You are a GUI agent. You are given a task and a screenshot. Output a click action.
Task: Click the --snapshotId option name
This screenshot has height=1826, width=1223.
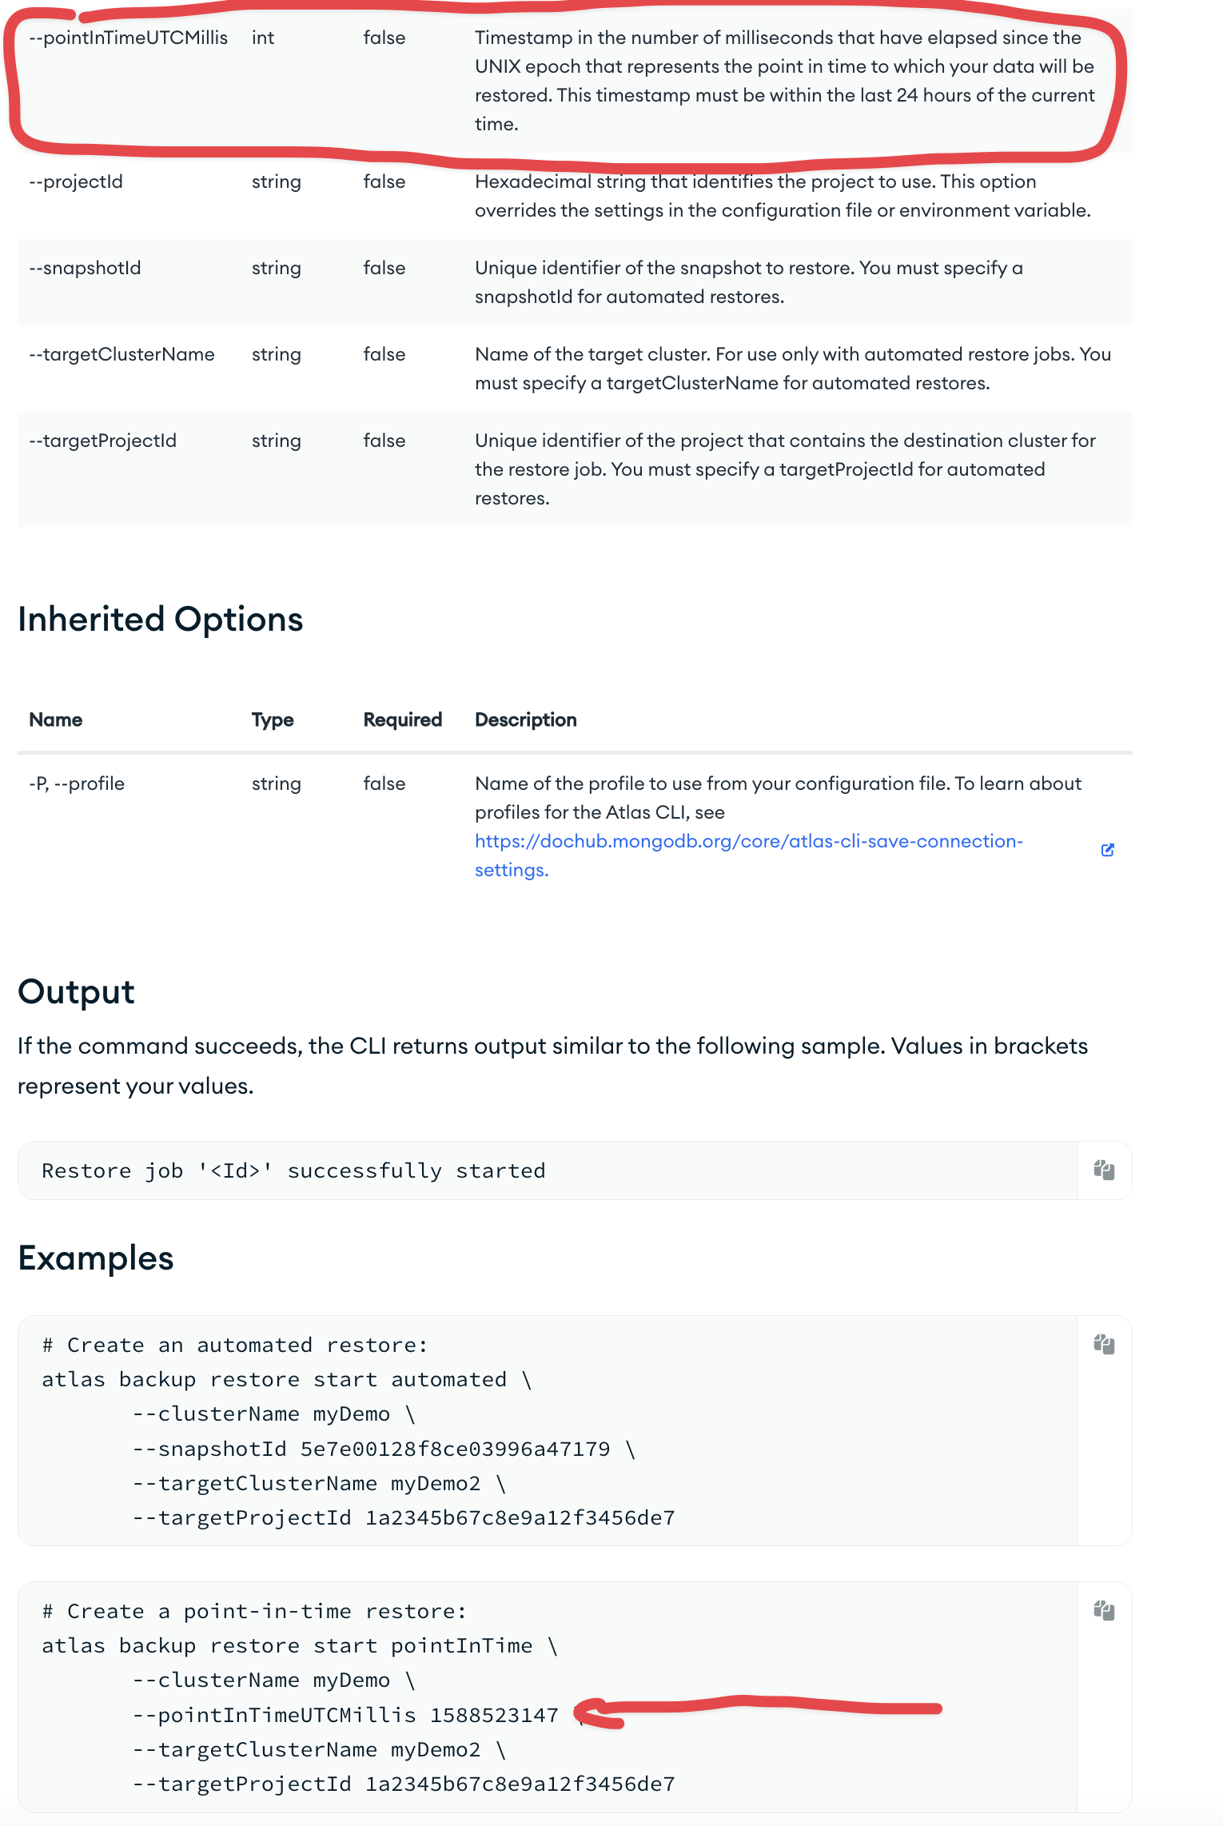85,269
